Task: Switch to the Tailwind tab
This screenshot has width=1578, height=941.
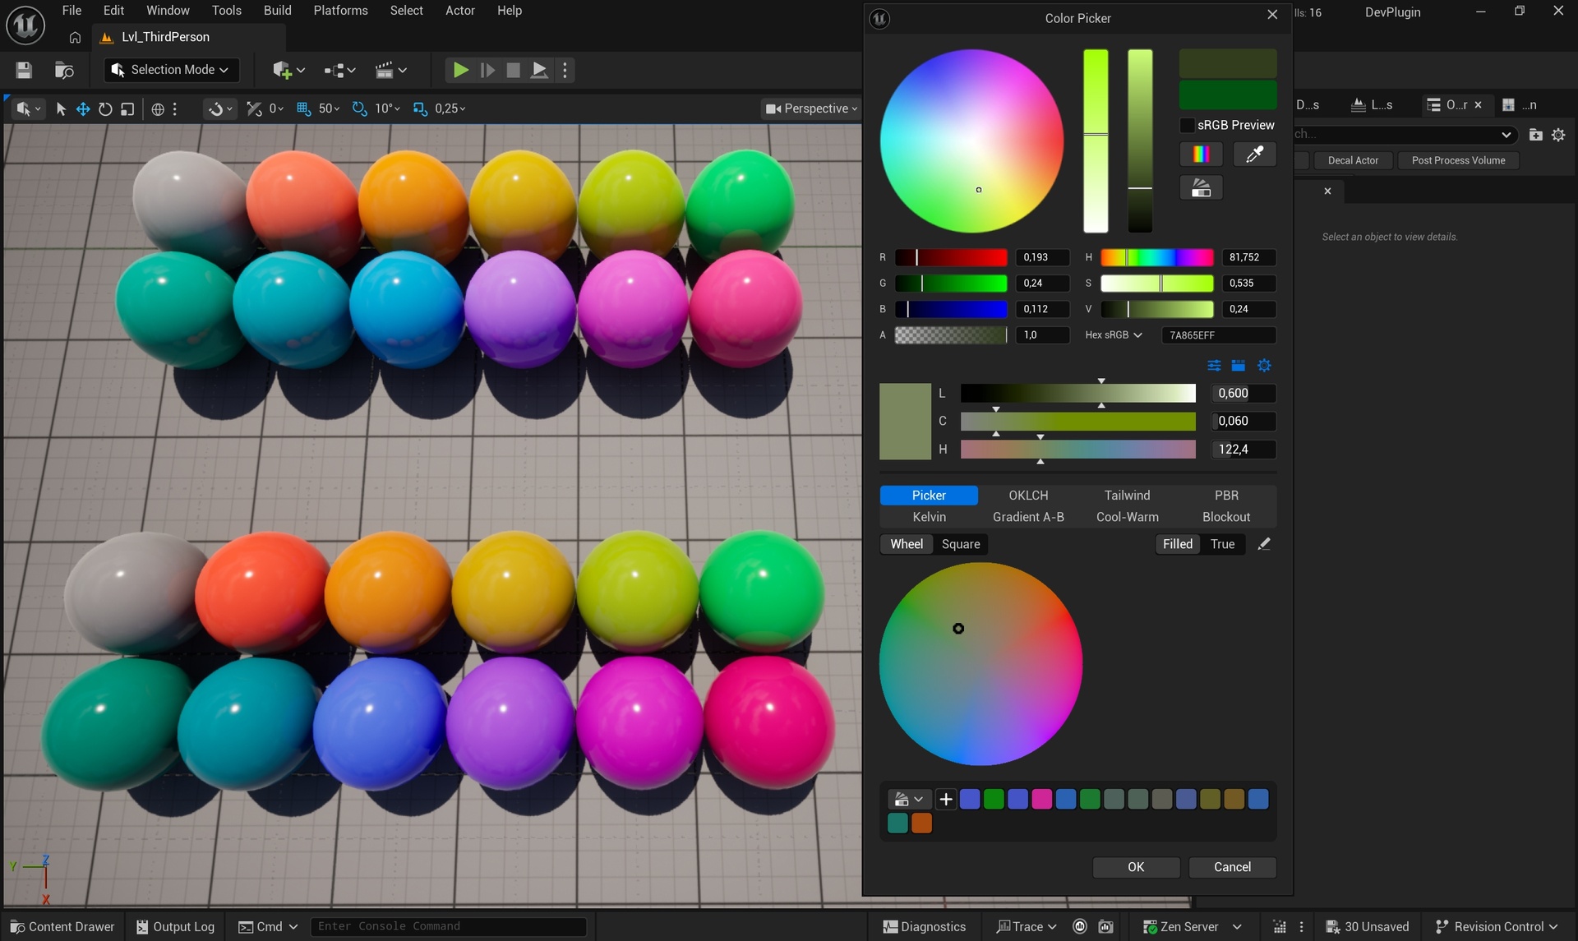Action: coord(1127,496)
